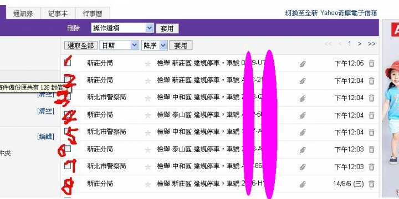Star the 泰山區 email received 下午12:04
The image size is (399, 199).
147,116
